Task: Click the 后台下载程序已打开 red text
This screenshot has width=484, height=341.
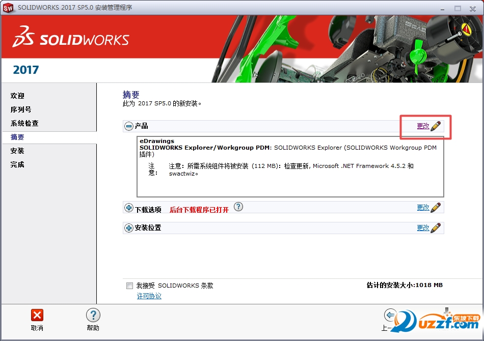Action: click(199, 210)
